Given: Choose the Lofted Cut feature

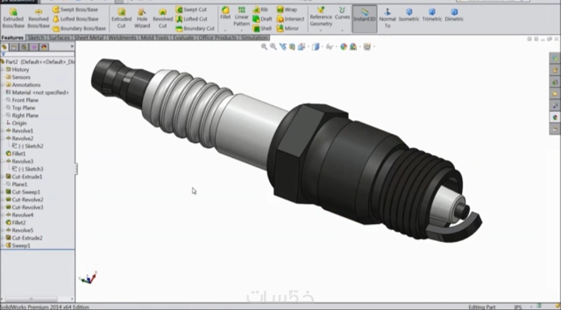Looking at the screenshot, I should click(x=191, y=19).
